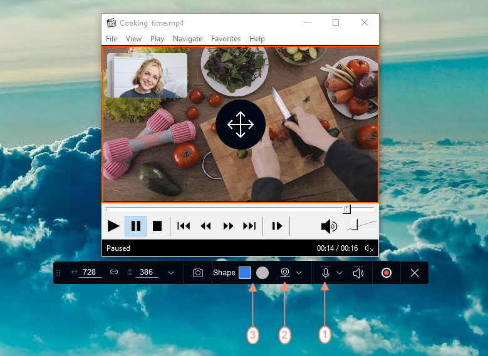Click the player volume speaker icon
Image resolution: width=488 pixels, height=356 pixels.
tap(329, 226)
